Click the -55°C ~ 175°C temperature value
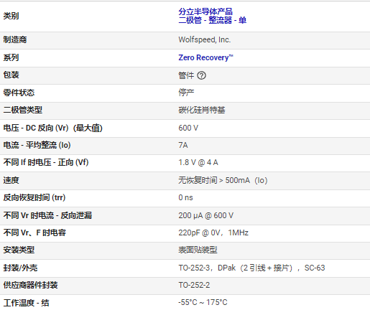This screenshot has height=310, width=370. tap(203, 302)
